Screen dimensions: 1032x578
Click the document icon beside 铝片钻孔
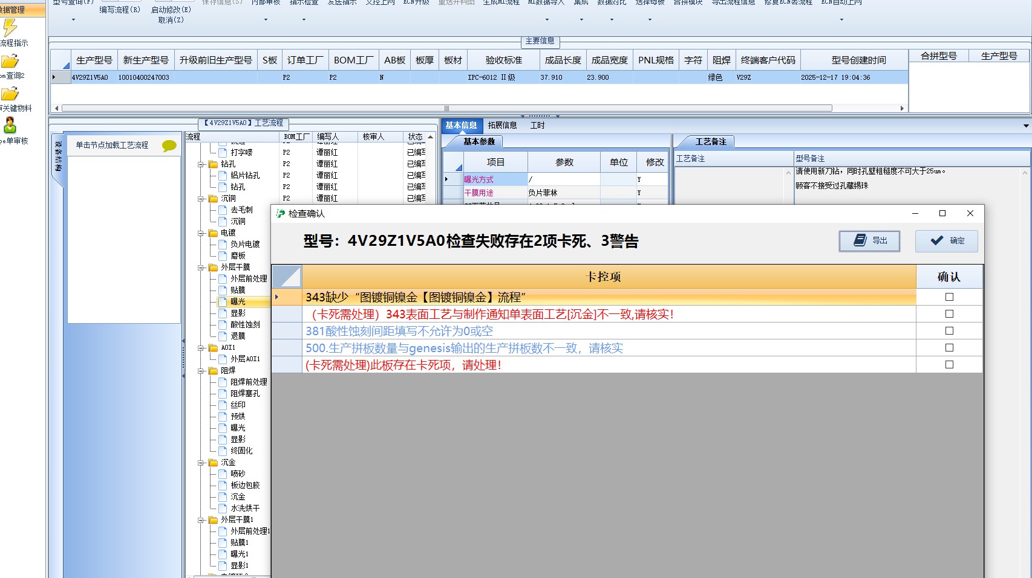tap(223, 175)
